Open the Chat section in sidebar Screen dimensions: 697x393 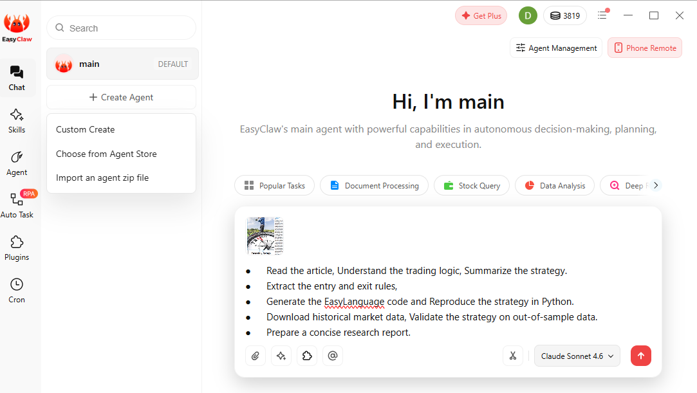coord(17,78)
